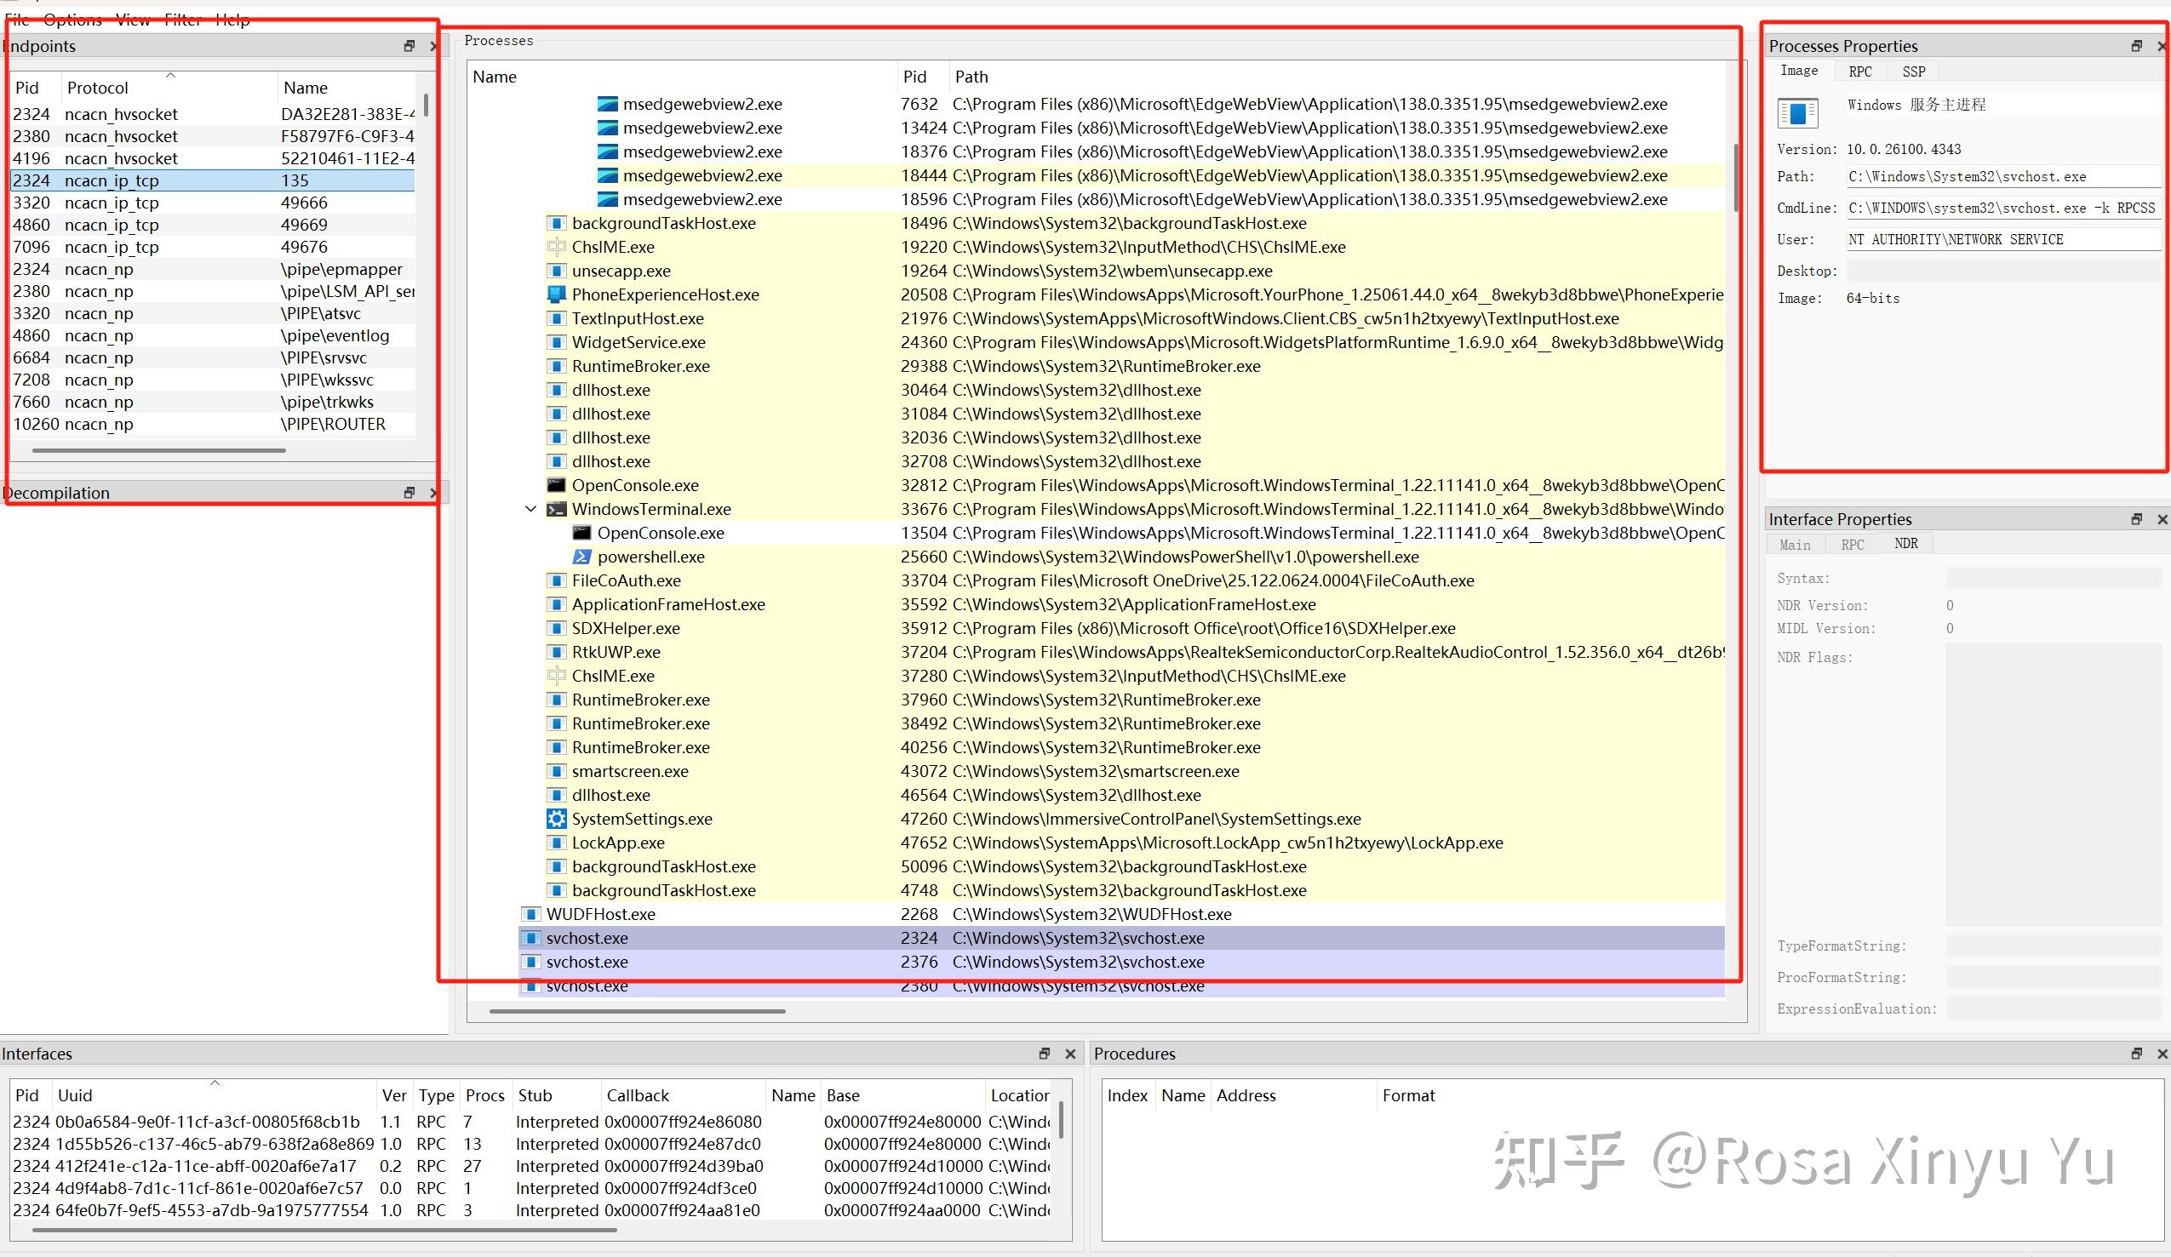Click the WindowsTerminal.exe terminal icon
The width and height of the screenshot is (2171, 1257).
click(557, 509)
